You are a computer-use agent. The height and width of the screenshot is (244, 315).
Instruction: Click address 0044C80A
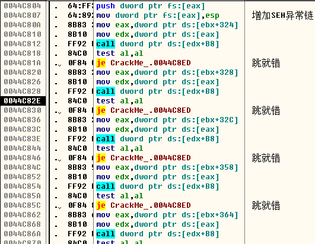pyautogui.click(x=23, y=25)
